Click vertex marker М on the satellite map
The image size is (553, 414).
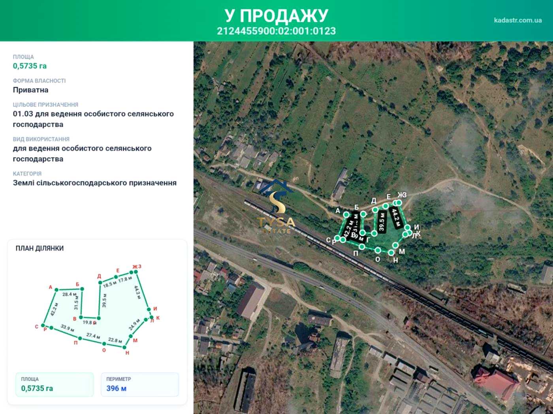click(x=395, y=246)
